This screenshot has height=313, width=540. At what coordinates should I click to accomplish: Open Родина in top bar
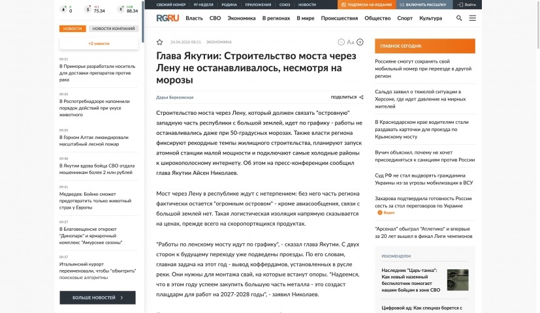(x=229, y=5)
